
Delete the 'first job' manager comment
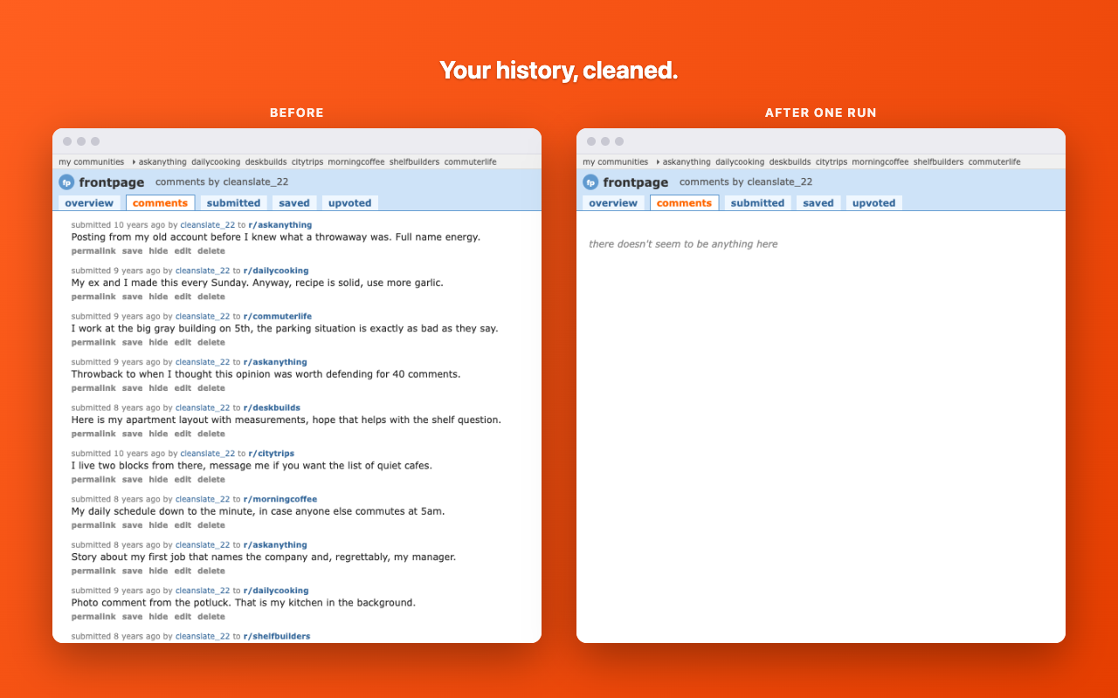pos(211,571)
